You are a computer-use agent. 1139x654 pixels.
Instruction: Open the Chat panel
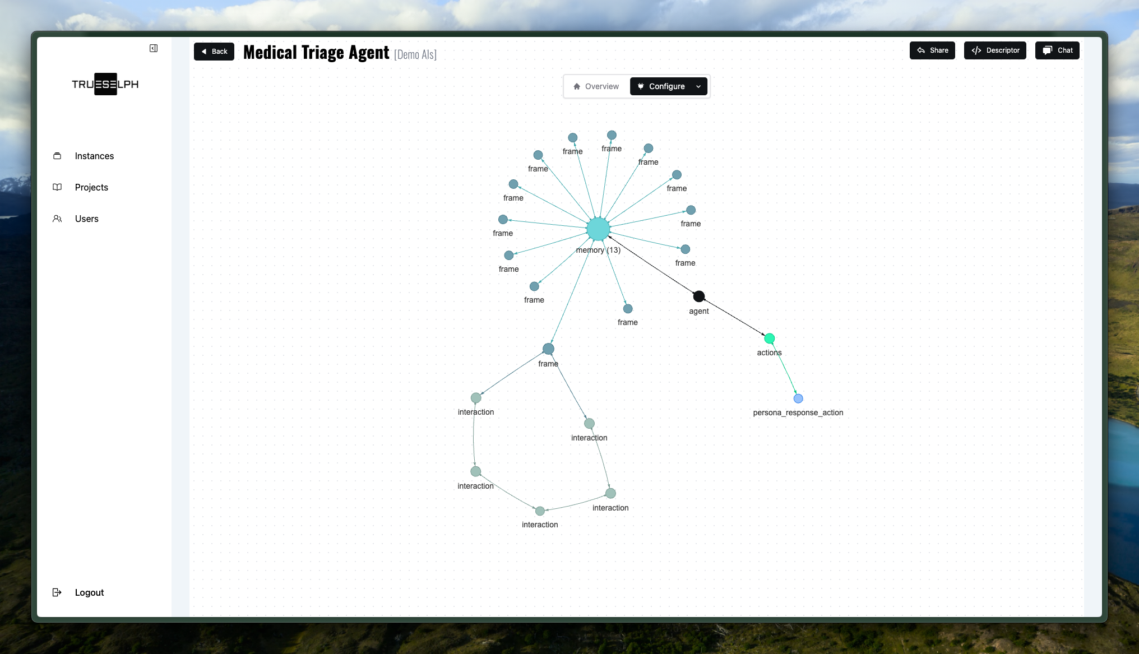(x=1057, y=50)
